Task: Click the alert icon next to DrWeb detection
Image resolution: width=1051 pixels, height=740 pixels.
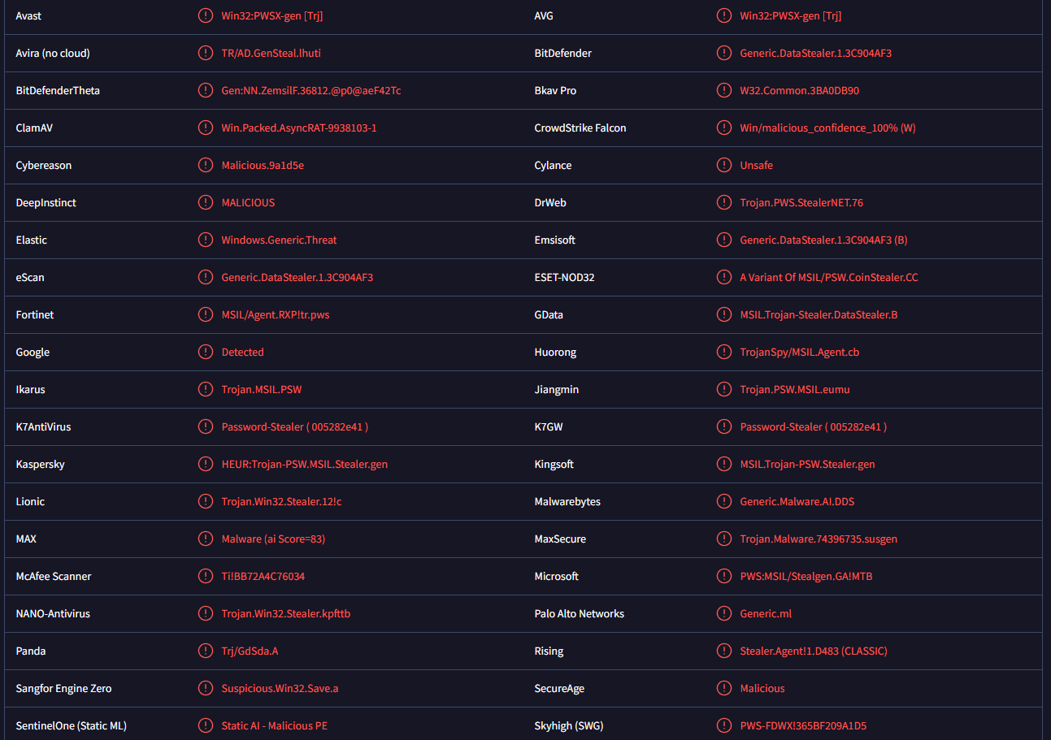Action: tap(724, 202)
